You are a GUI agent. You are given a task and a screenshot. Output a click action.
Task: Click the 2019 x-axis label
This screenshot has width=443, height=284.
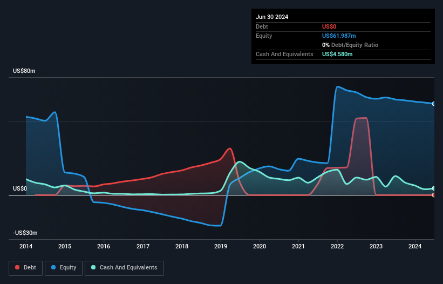coord(221,246)
